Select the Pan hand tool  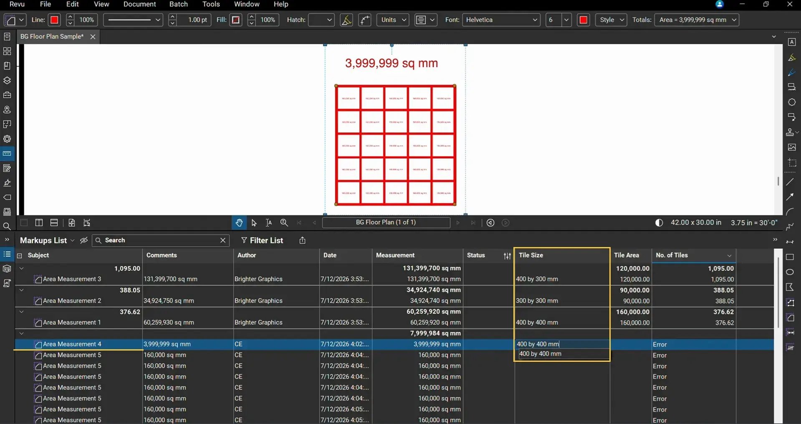tap(239, 223)
